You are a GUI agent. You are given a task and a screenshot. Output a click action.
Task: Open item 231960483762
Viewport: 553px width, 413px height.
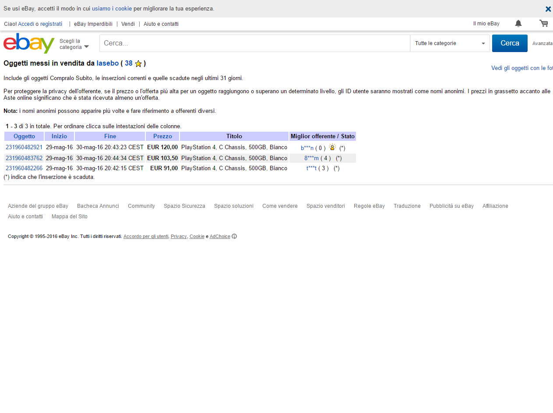pos(24,158)
